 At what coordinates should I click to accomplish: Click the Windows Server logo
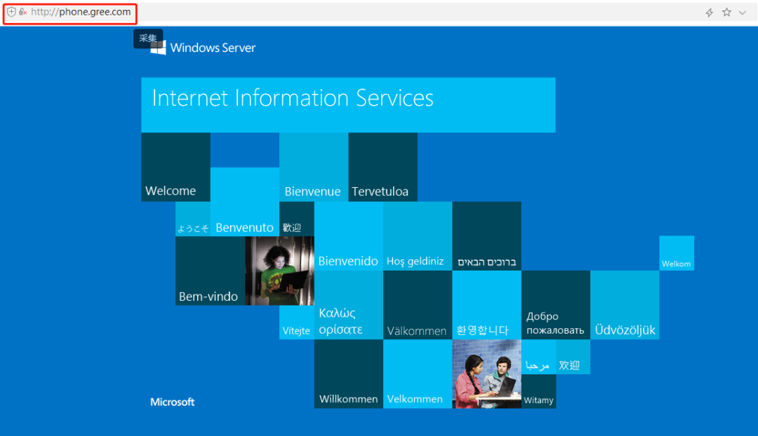(x=204, y=48)
